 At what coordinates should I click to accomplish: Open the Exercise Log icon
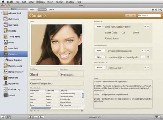tap(5, 89)
